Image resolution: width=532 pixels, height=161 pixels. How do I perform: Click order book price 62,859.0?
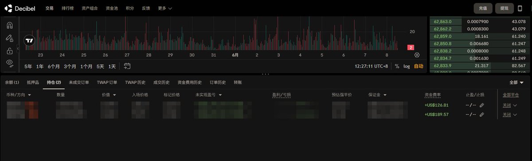[442, 36]
